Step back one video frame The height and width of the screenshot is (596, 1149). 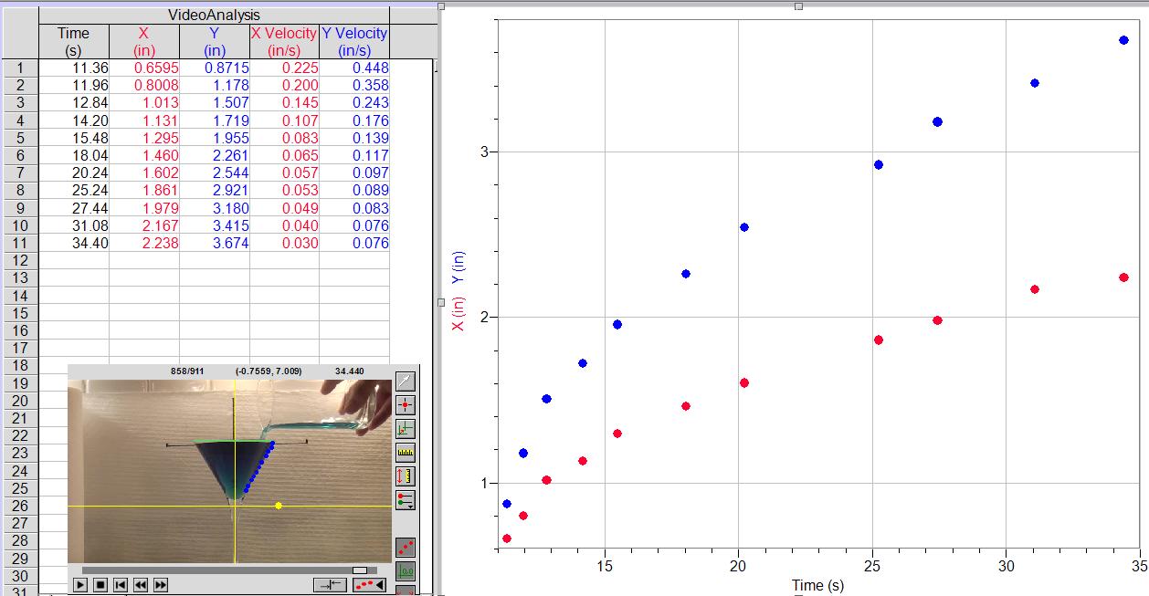click(141, 584)
